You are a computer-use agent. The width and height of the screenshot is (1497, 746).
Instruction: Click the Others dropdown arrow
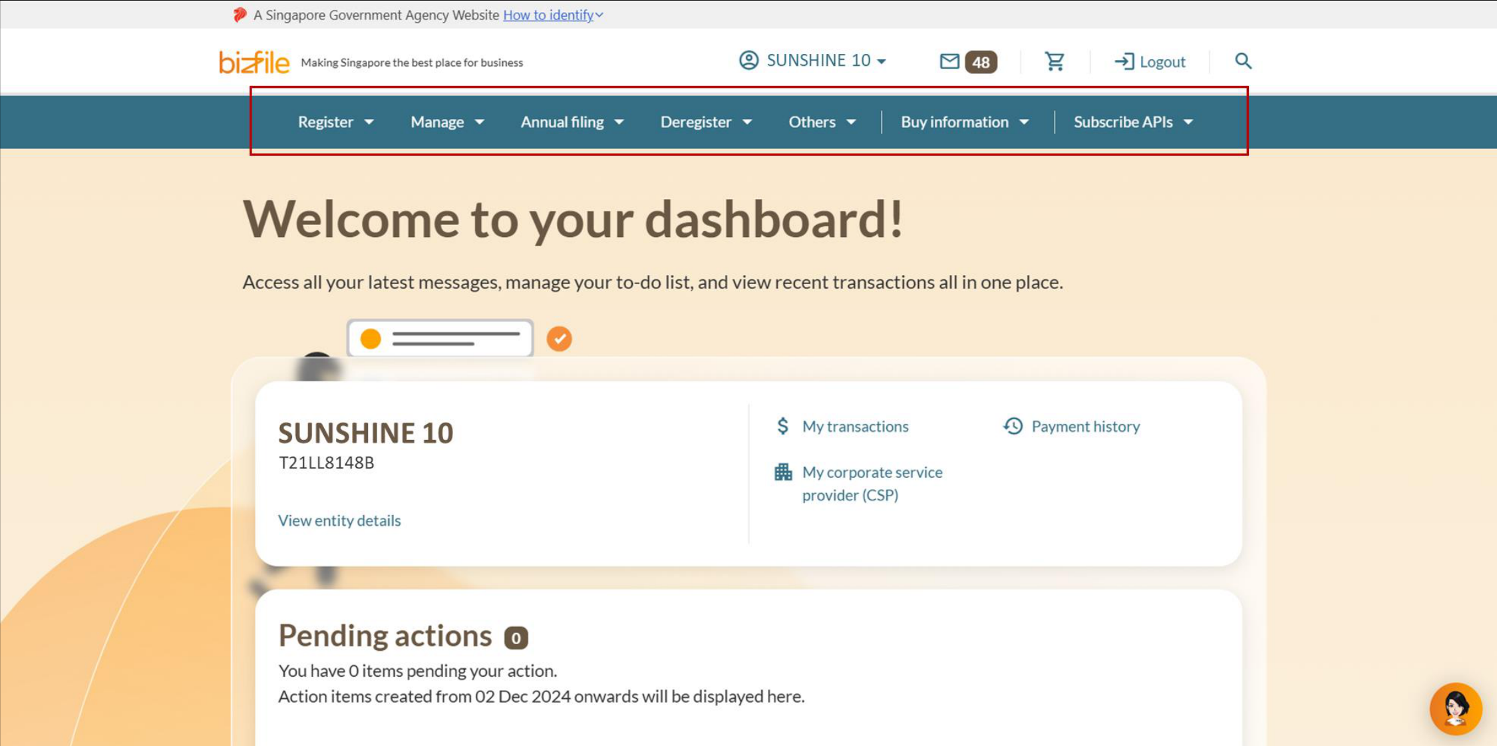[x=851, y=122]
